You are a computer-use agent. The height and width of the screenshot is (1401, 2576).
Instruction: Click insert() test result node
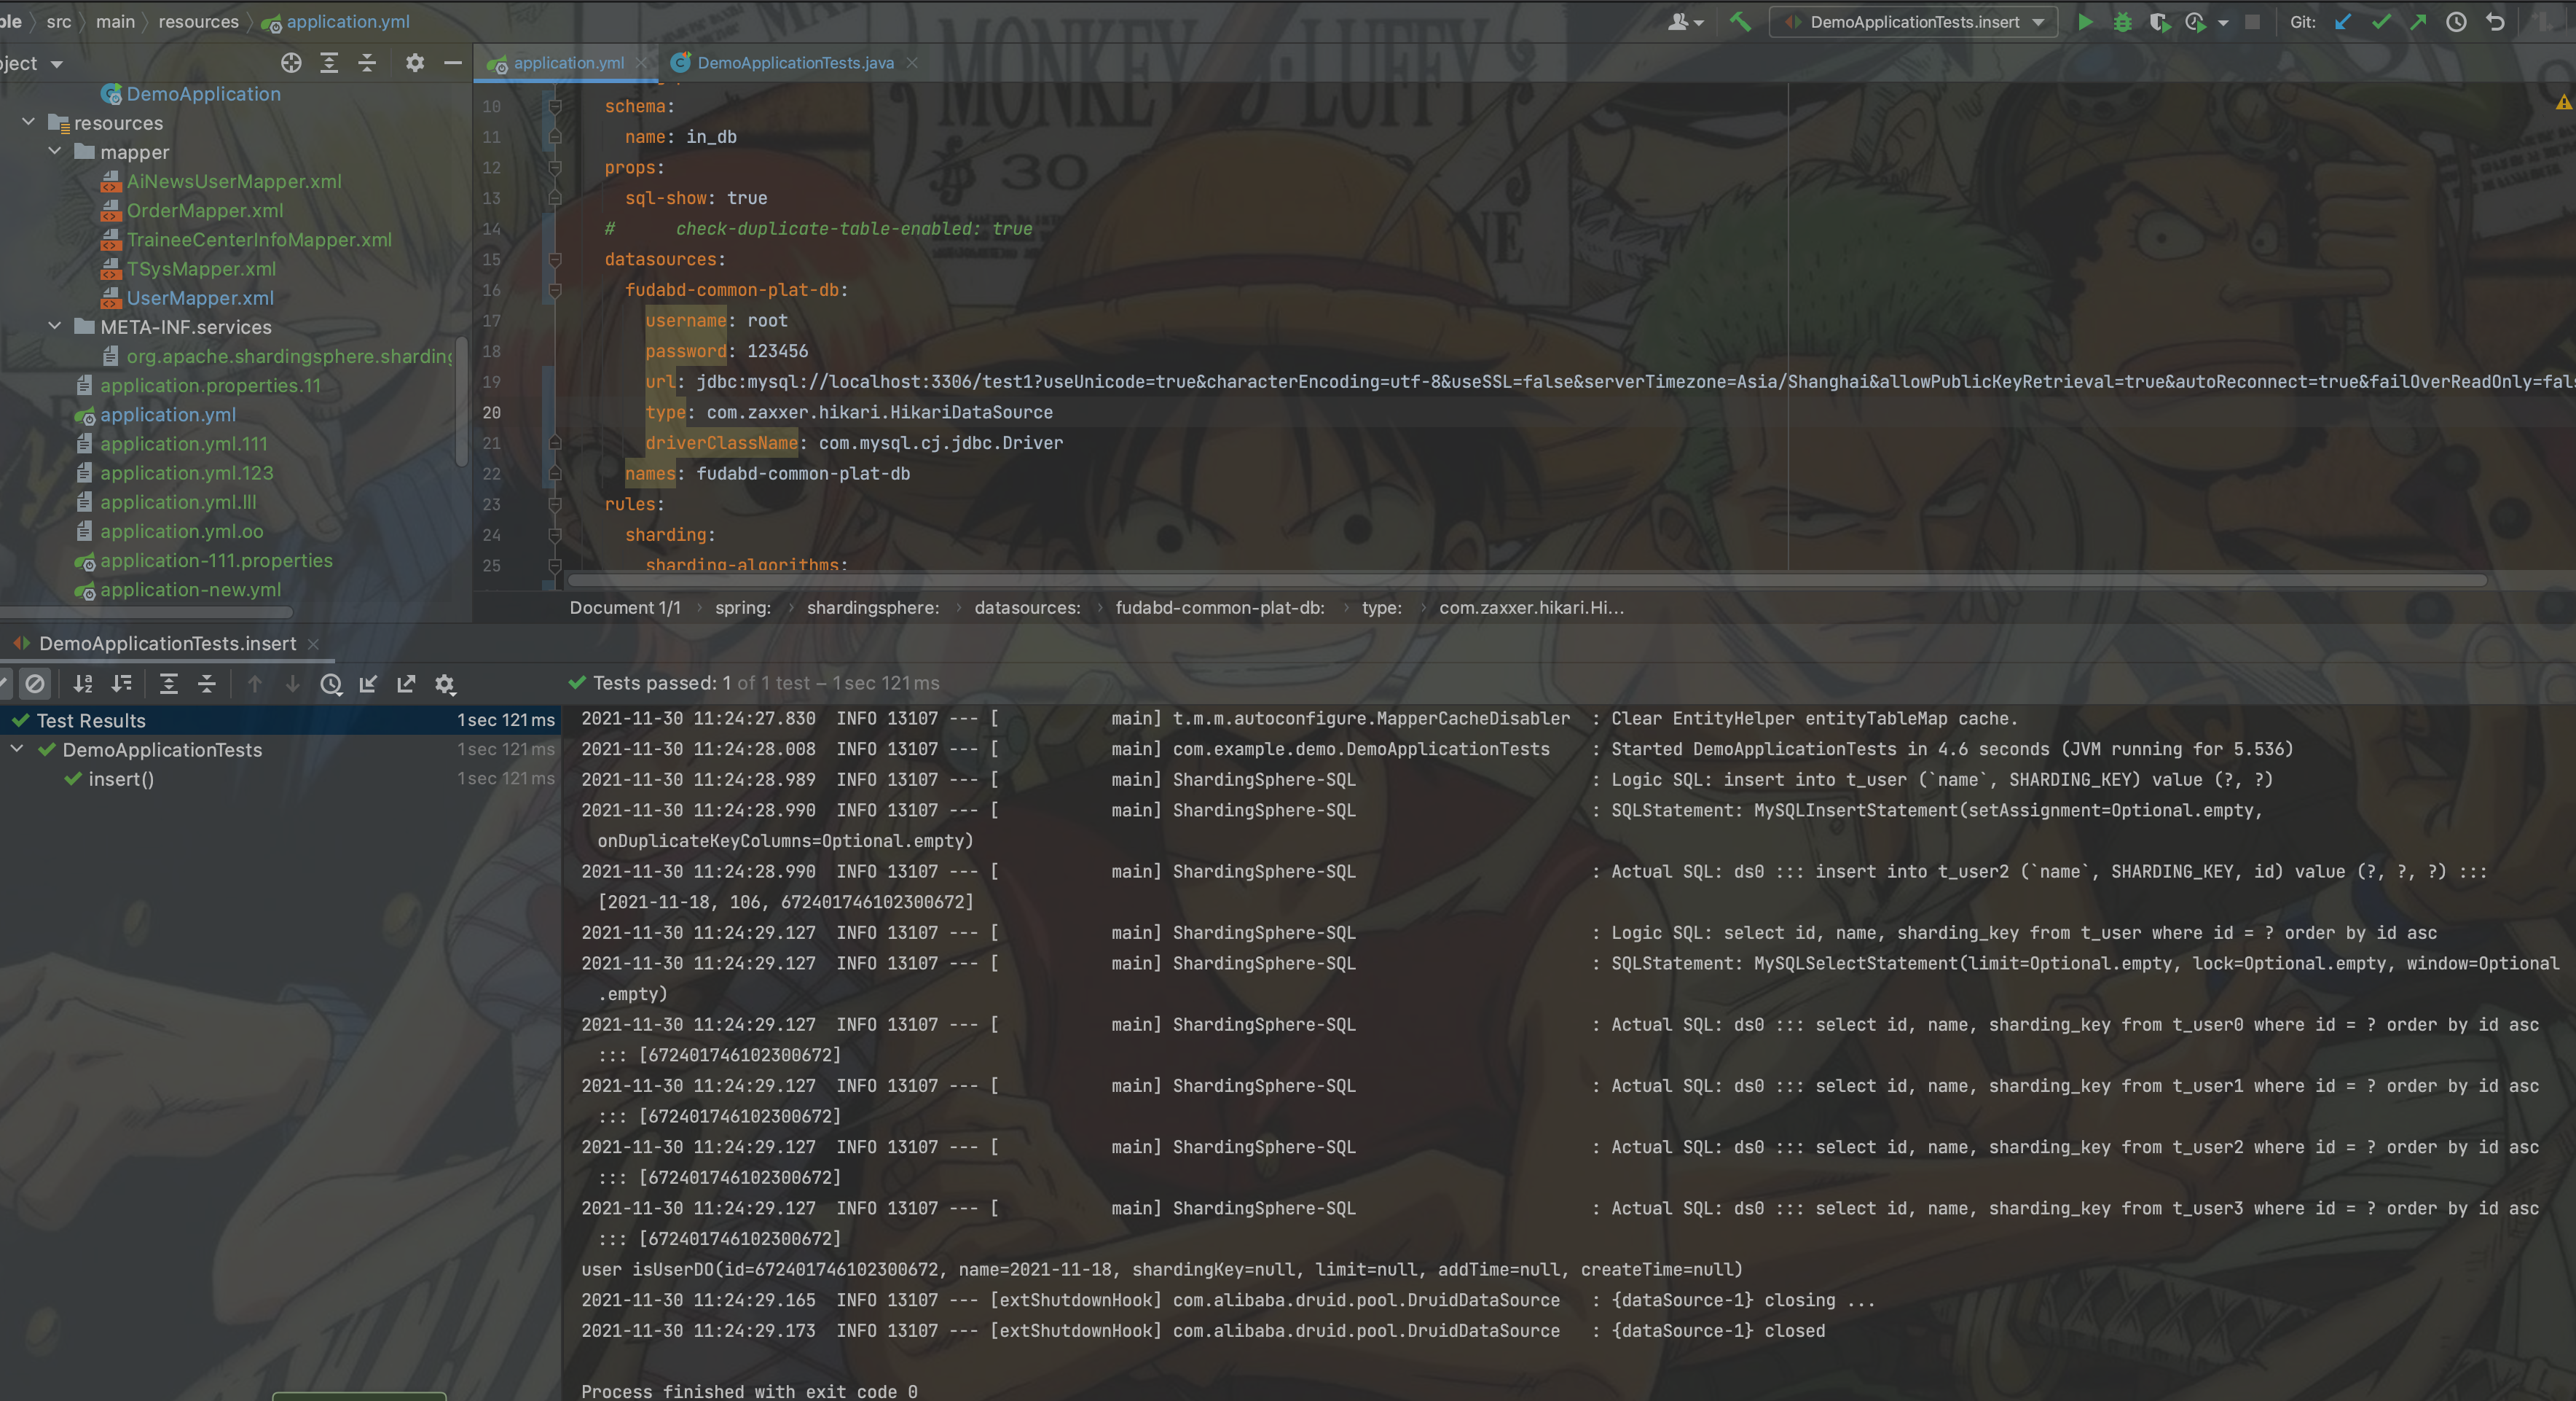[x=120, y=779]
